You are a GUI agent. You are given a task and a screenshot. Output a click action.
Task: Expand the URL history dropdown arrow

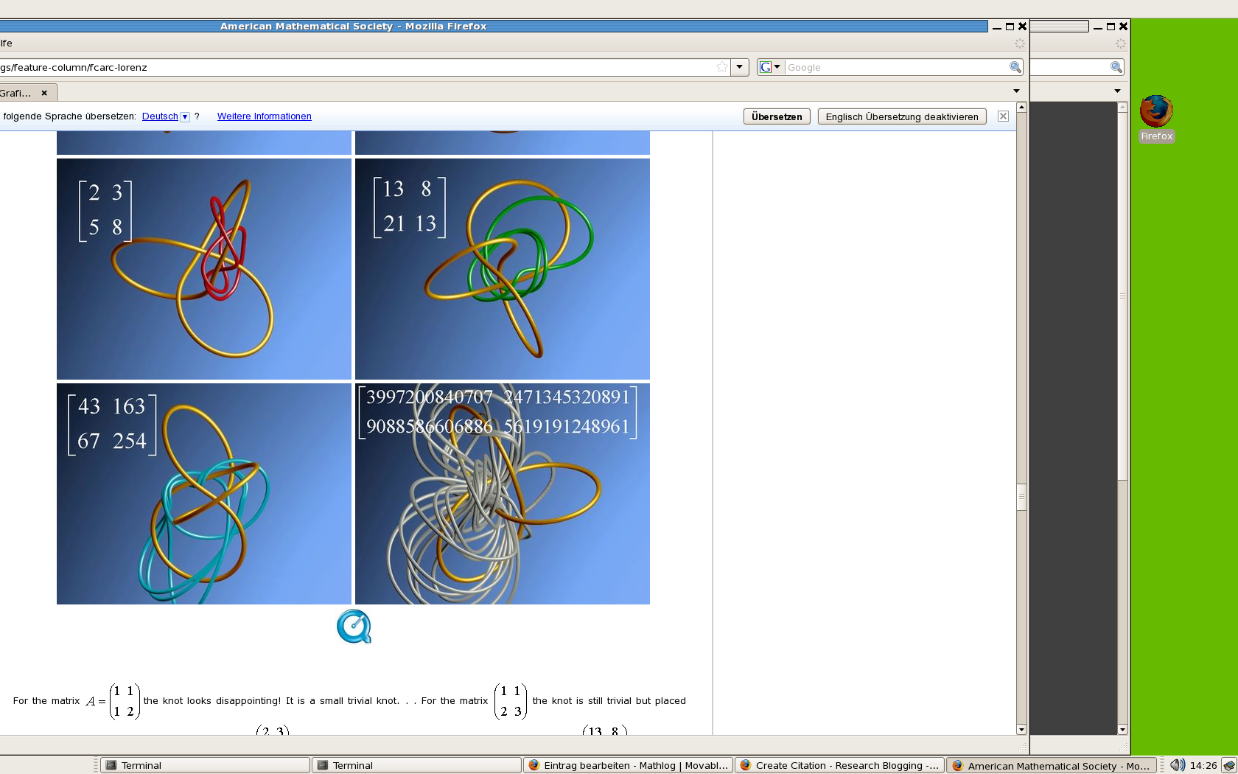pos(739,67)
